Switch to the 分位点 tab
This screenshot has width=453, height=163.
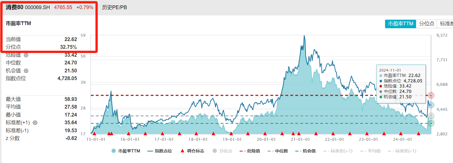pos(427,24)
